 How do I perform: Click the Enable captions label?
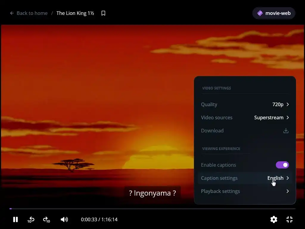[218, 165]
